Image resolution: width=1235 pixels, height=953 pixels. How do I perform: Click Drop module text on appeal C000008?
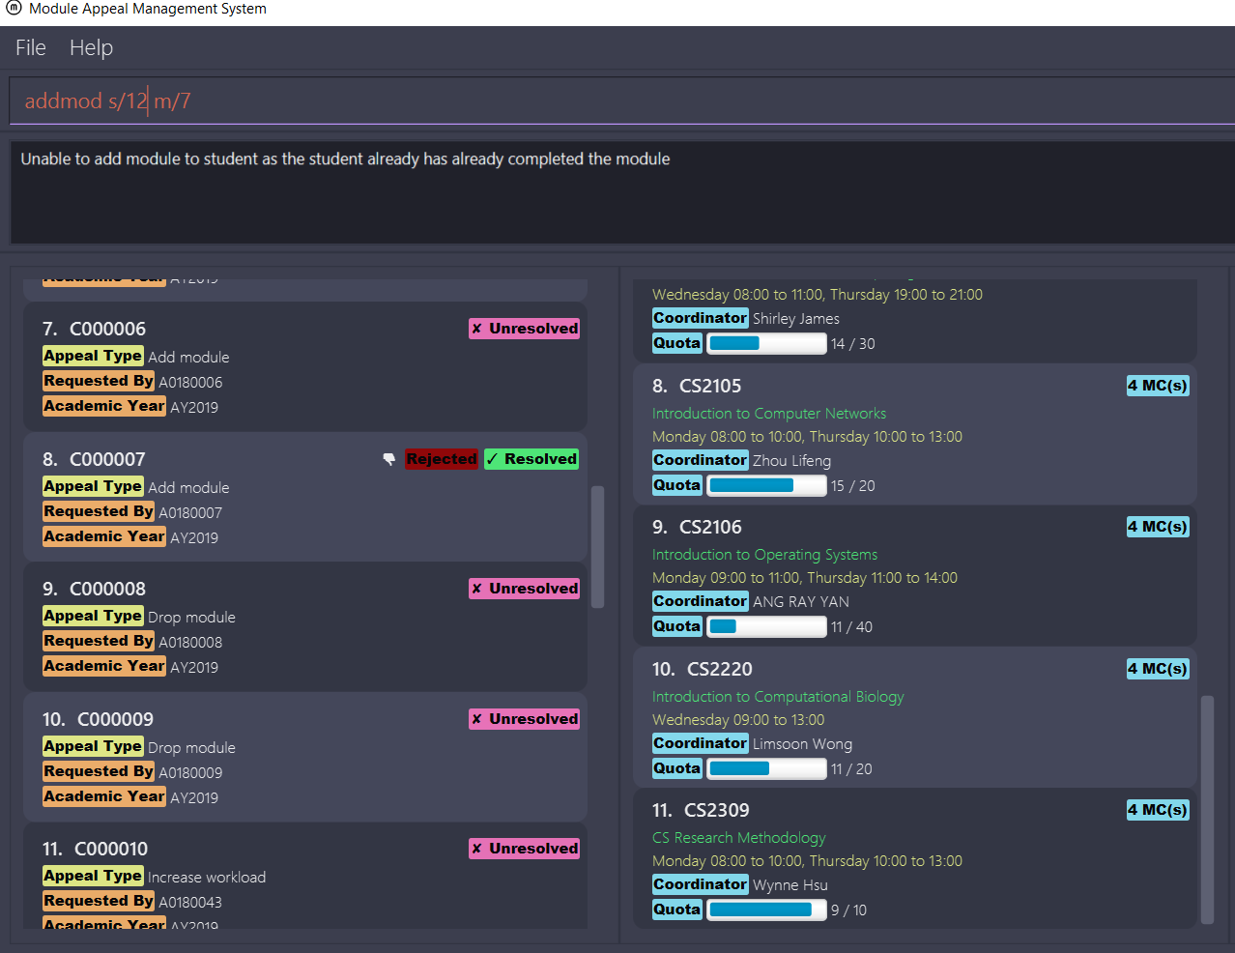pos(191,617)
